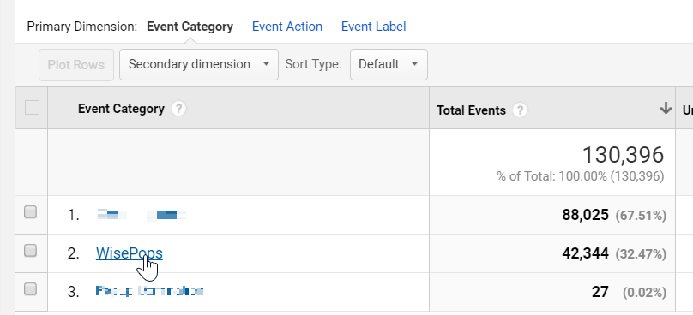Open the Sort Type Default dropdown
This screenshot has width=693, height=315.
click(x=389, y=64)
